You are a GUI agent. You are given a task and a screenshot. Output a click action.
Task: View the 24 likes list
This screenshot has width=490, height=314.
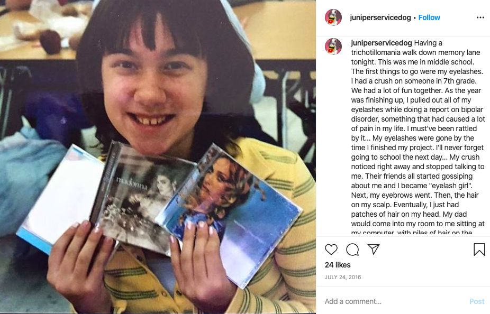coord(338,265)
